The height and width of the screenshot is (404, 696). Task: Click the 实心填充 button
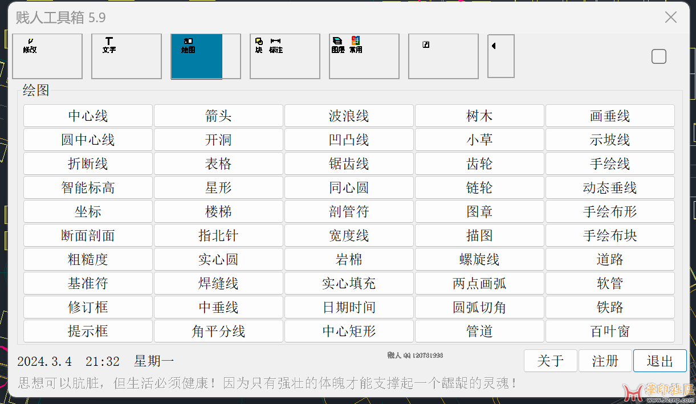pyautogui.click(x=349, y=283)
